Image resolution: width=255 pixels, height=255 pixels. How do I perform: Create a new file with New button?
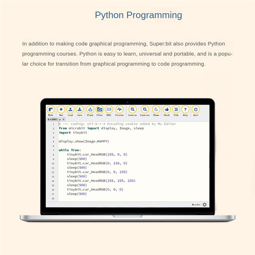(x=61, y=109)
